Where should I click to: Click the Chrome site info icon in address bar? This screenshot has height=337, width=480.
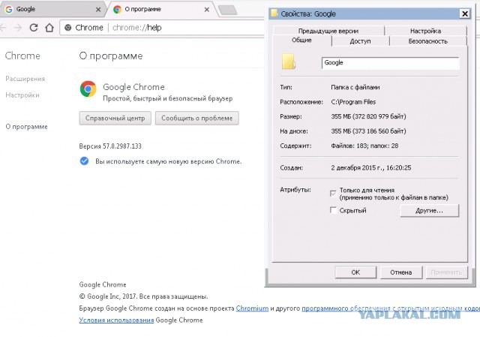[68, 28]
